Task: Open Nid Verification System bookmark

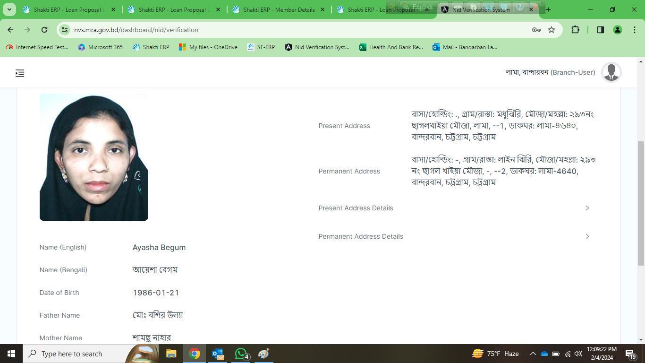Action: click(317, 47)
